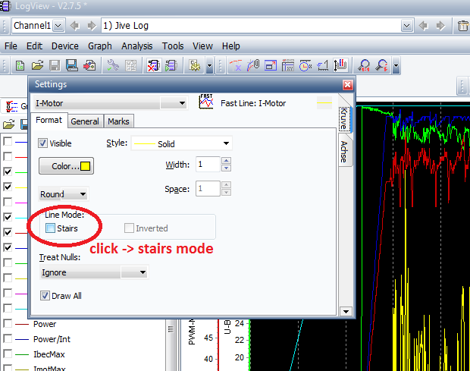The width and height of the screenshot is (470, 371).
Task: Uncheck the checked yellow-line curve checkbox
Action: coord(8,187)
